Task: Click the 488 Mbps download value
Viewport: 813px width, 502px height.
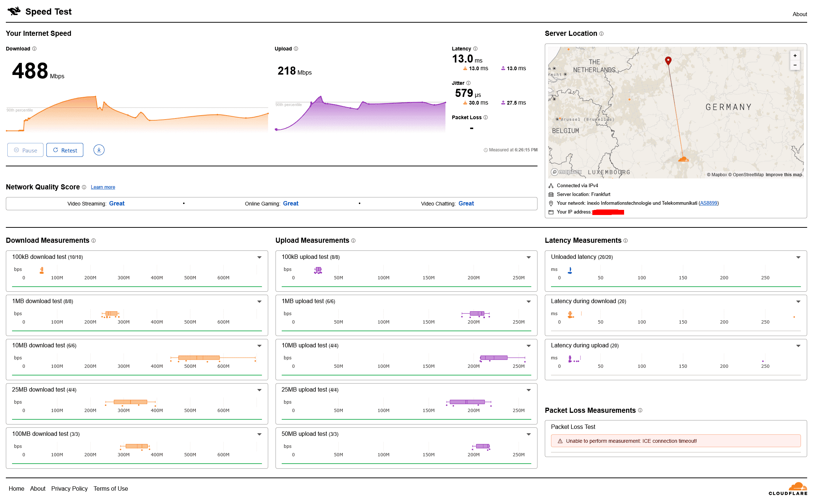Action: [38, 71]
